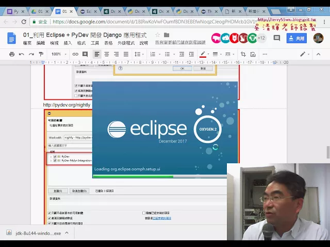Click the Increase indent icon

tap(191, 54)
